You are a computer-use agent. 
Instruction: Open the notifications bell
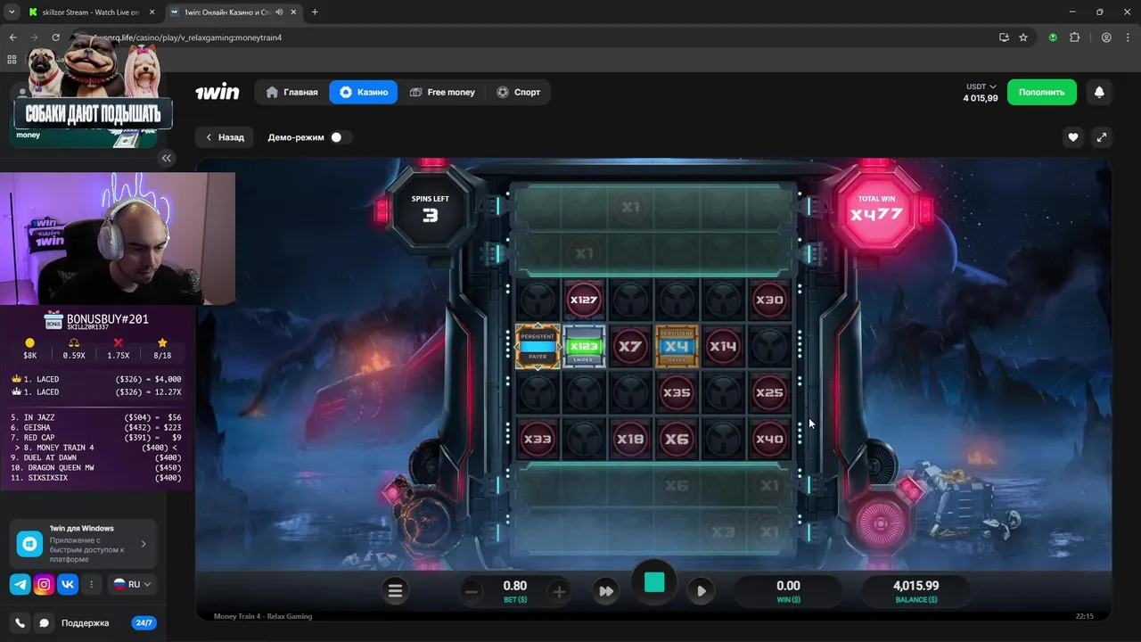coord(1099,92)
